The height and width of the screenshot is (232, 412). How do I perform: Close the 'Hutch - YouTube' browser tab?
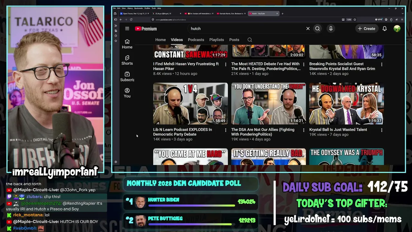click(277, 14)
